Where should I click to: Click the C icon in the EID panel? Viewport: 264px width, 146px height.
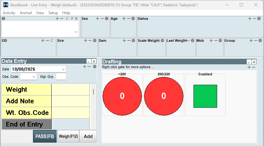point(52,41)
